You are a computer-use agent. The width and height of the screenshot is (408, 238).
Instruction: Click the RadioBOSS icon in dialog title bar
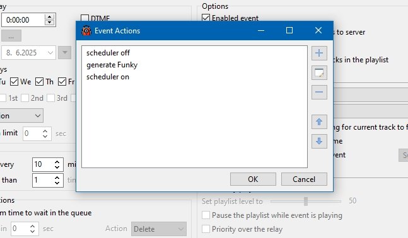86,31
